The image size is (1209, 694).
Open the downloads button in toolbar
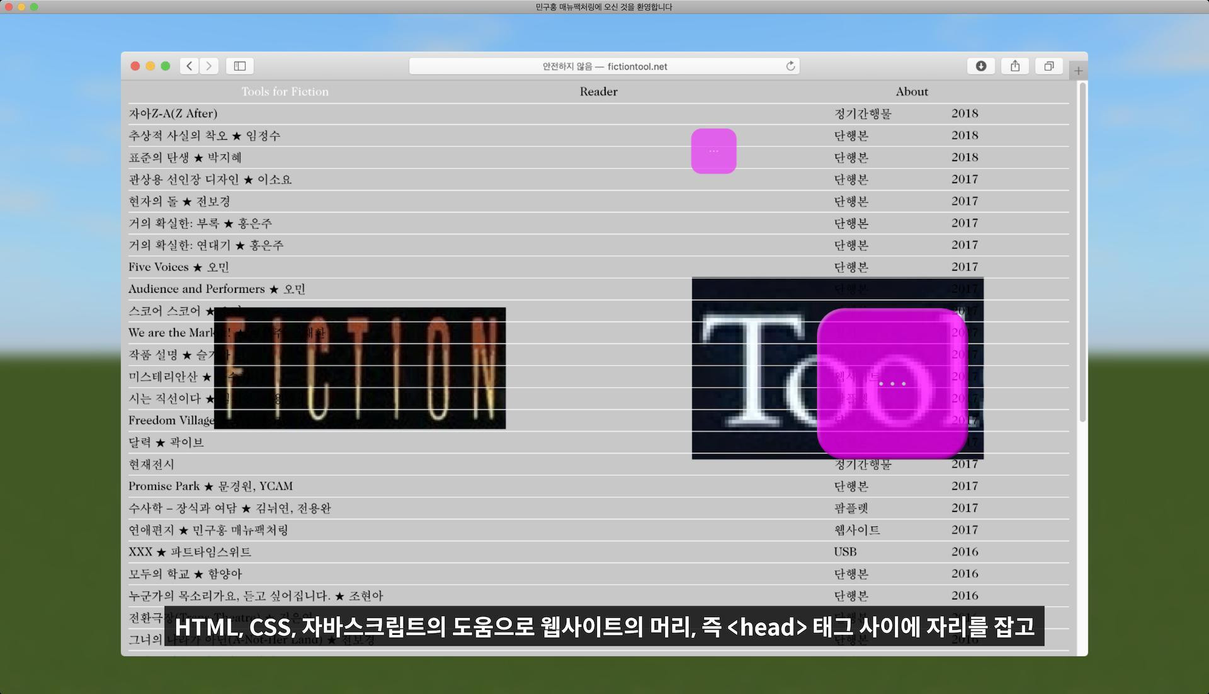[x=981, y=66]
